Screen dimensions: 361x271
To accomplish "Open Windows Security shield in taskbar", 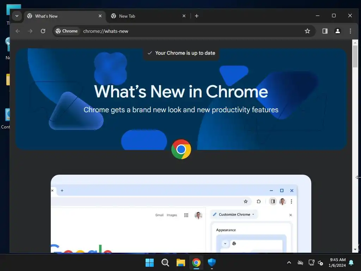I will [x=212, y=263].
